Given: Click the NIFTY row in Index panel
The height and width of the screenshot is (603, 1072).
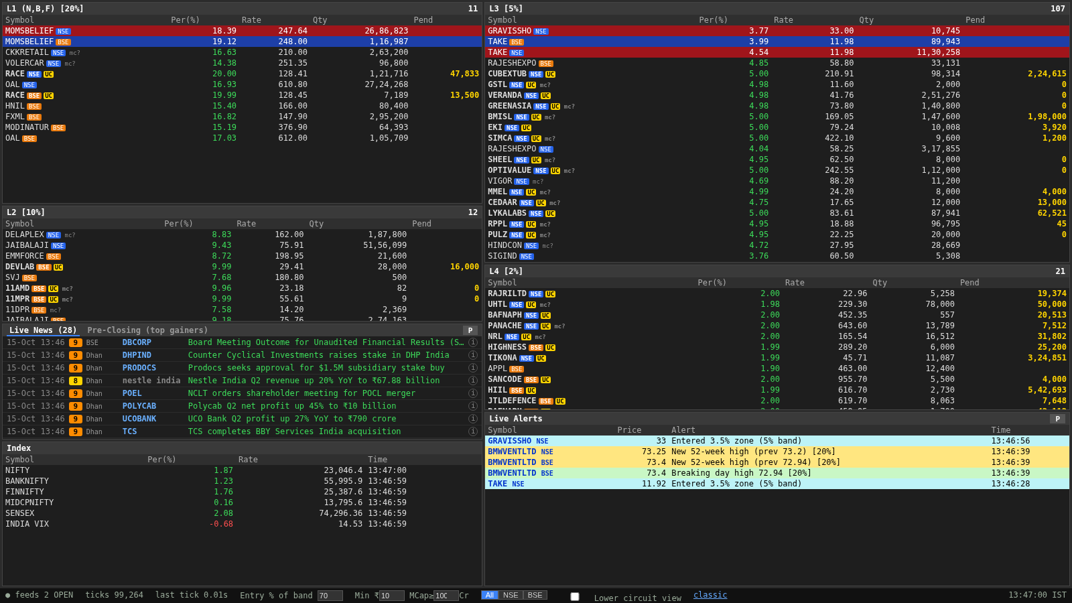Looking at the screenshot, I should click(x=242, y=470).
